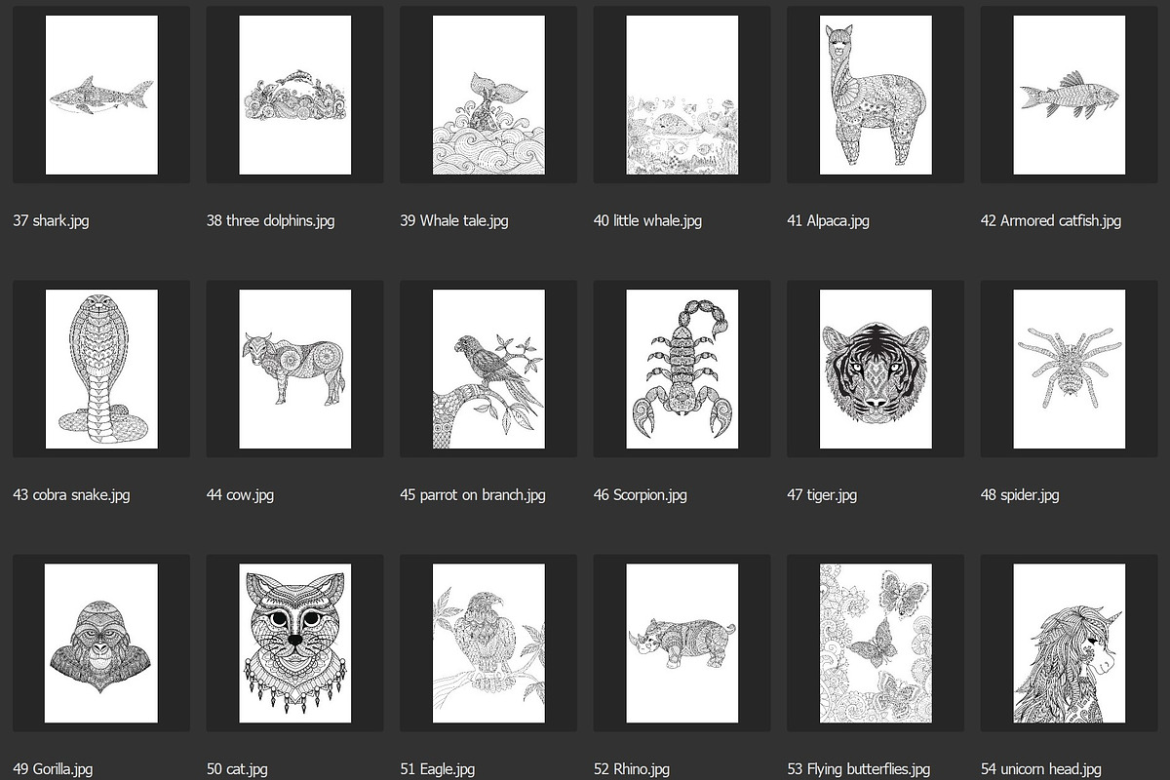Click the '46 Scorpion.jpg' file name

(640, 495)
